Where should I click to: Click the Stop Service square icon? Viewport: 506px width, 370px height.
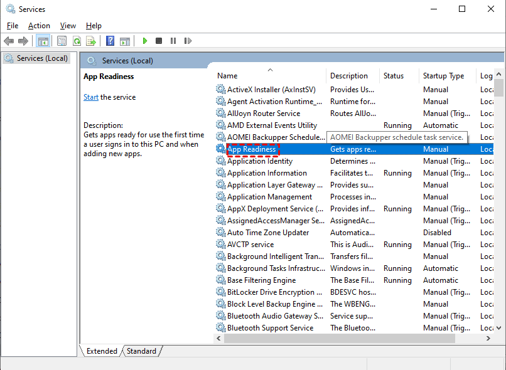pyautogui.click(x=159, y=41)
